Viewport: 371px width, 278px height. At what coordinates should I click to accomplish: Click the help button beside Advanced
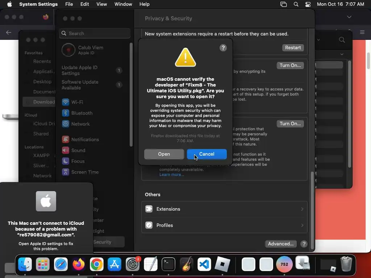click(304, 244)
